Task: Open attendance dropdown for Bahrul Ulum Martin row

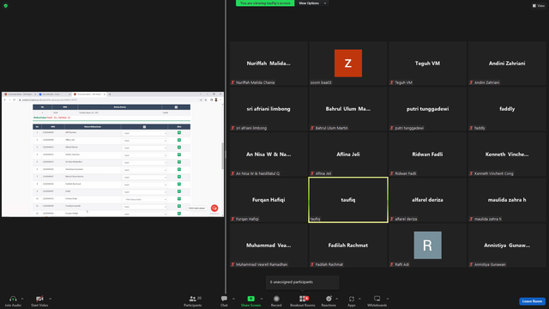Action: coord(144,178)
